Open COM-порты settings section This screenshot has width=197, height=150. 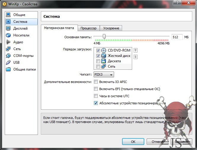(x=21, y=56)
